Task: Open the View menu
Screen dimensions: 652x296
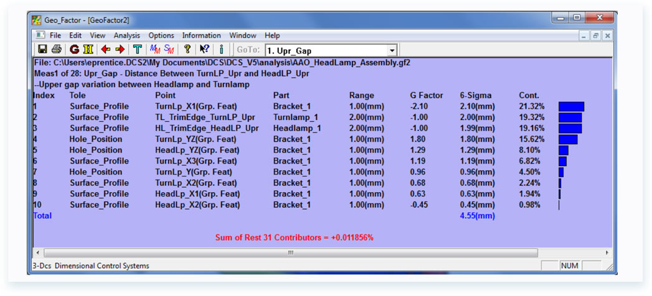Action: (x=98, y=35)
